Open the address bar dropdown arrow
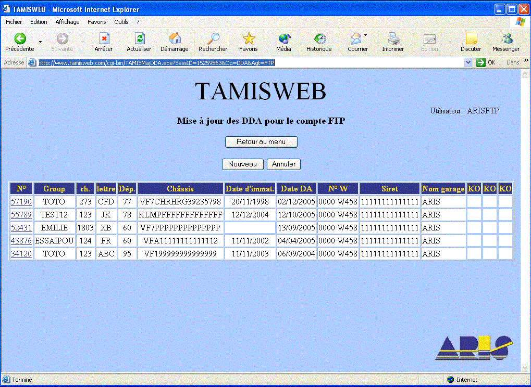This screenshot has width=531, height=387. (x=468, y=62)
